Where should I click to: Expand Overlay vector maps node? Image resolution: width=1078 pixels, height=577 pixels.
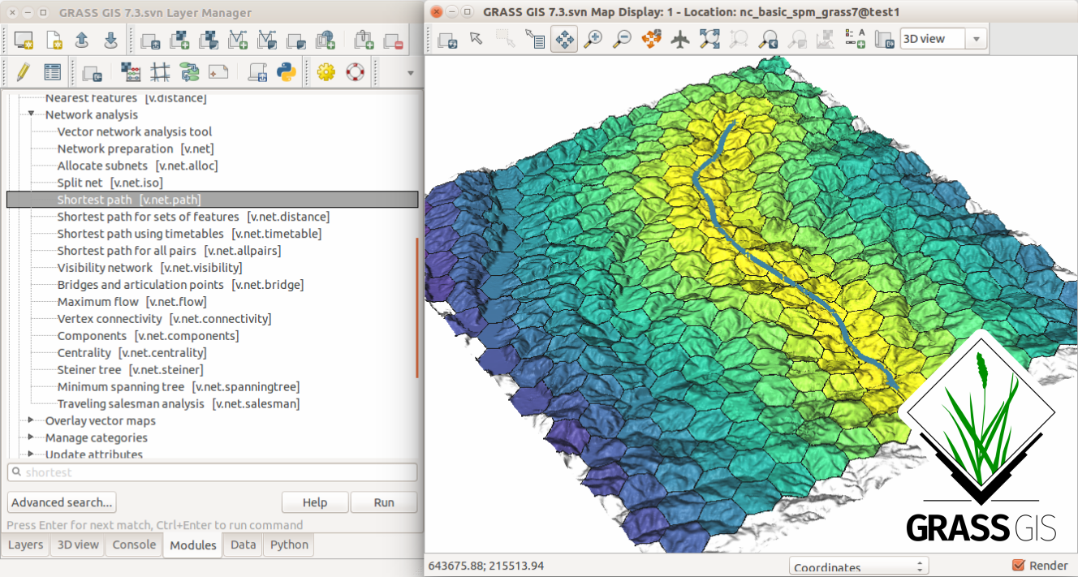coord(32,420)
